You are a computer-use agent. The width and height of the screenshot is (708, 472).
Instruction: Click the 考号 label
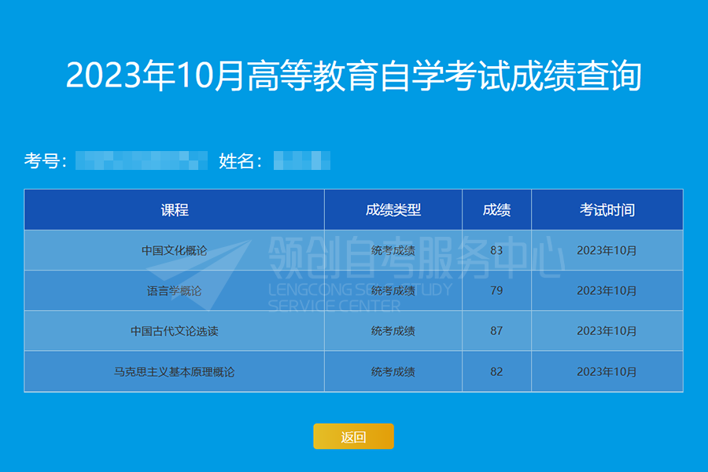pos(45,160)
